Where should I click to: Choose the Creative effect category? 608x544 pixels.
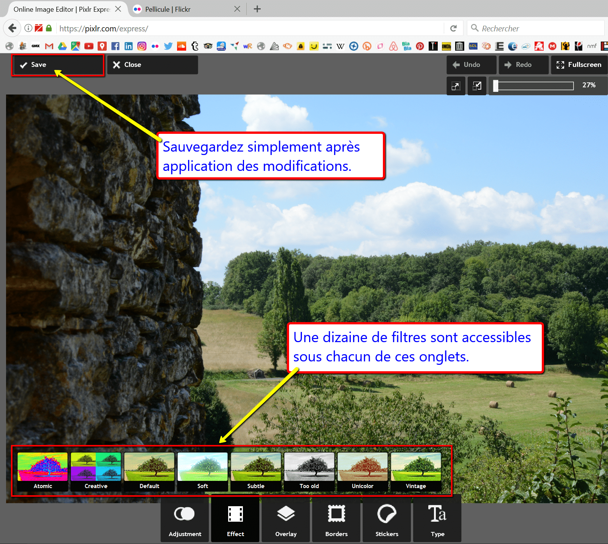[96, 472]
